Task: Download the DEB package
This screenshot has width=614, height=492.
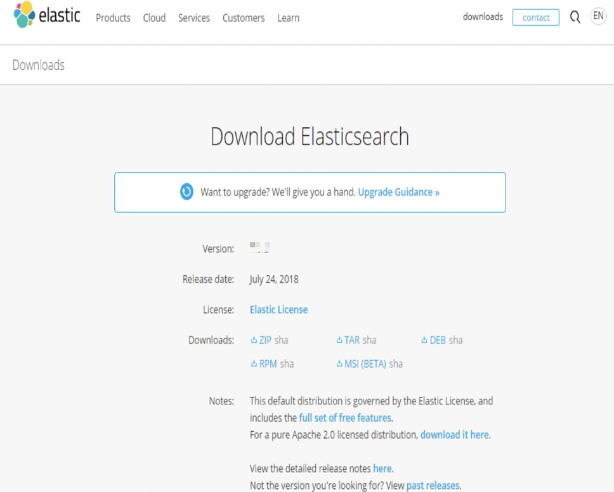Action: (x=438, y=340)
